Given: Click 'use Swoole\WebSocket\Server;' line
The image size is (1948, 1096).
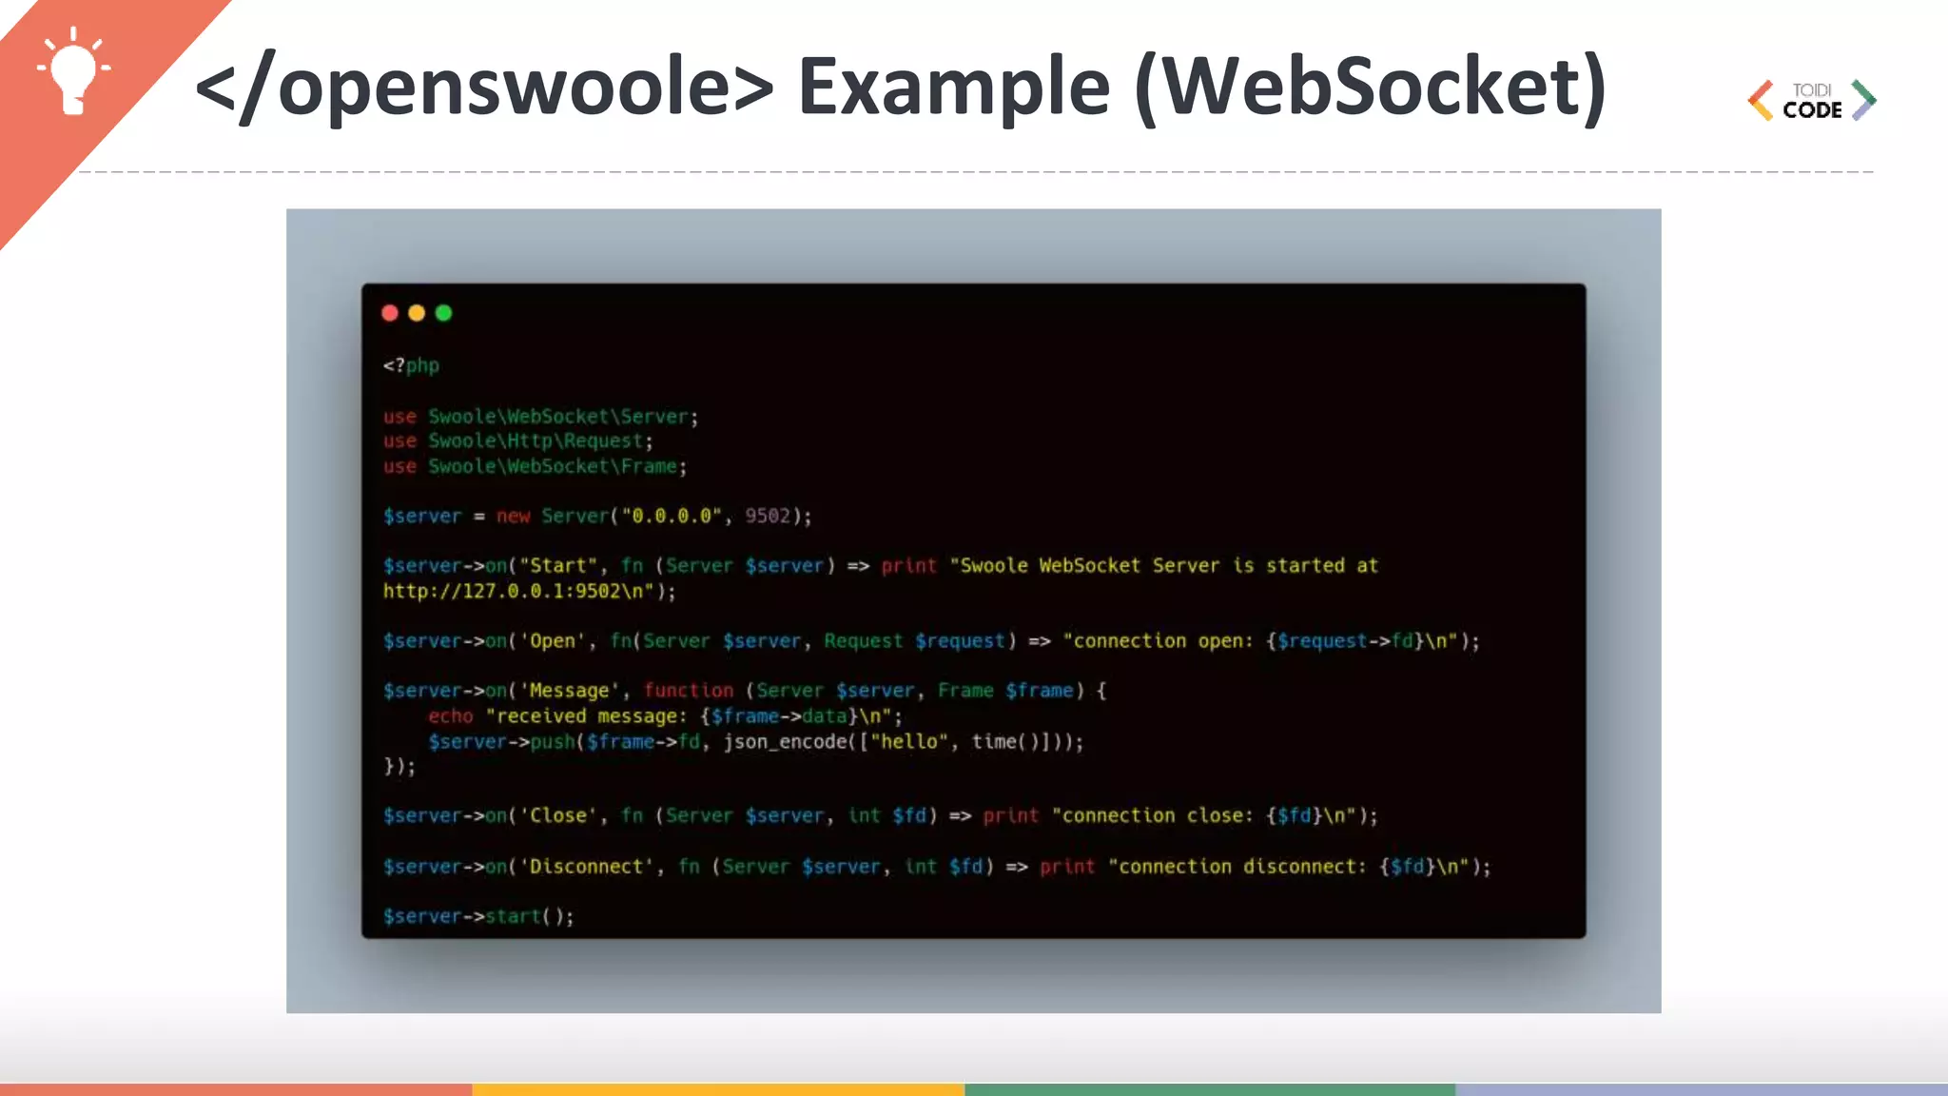Looking at the screenshot, I should tap(540, 417).
